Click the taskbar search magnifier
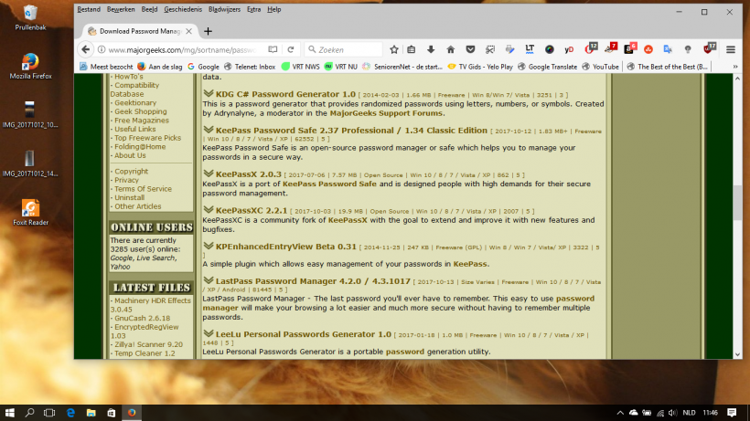 click(29, 413)
